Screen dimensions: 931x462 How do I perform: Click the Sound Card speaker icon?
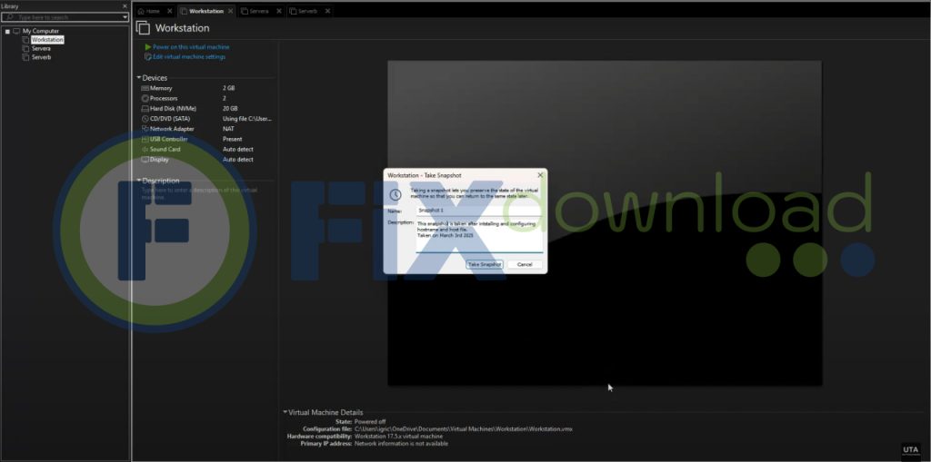(x=145, y=149)
